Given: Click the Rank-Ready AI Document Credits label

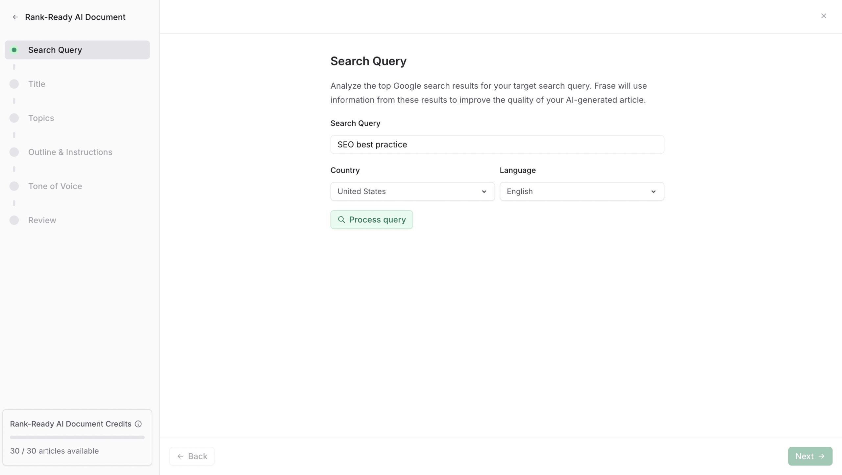Looking at the screenshot, I should (x=71, y=424).
